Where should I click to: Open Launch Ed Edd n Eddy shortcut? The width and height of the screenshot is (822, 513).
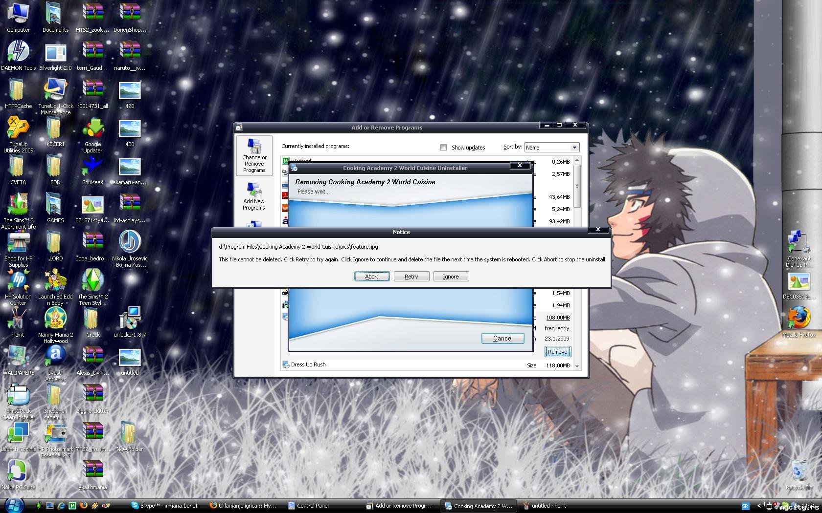(x=55, y=287)
